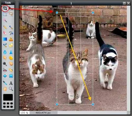132x116 pixels.
Task: Maximize the image window titled 1
Action: 124,3
